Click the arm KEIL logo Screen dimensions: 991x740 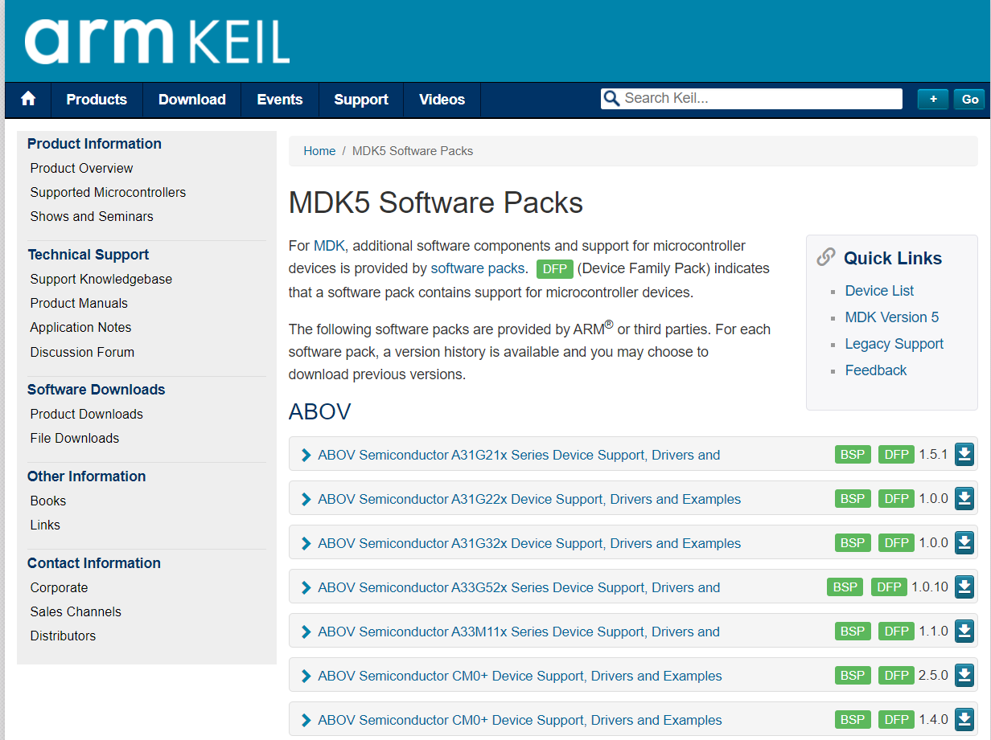[x=157, y=41]
